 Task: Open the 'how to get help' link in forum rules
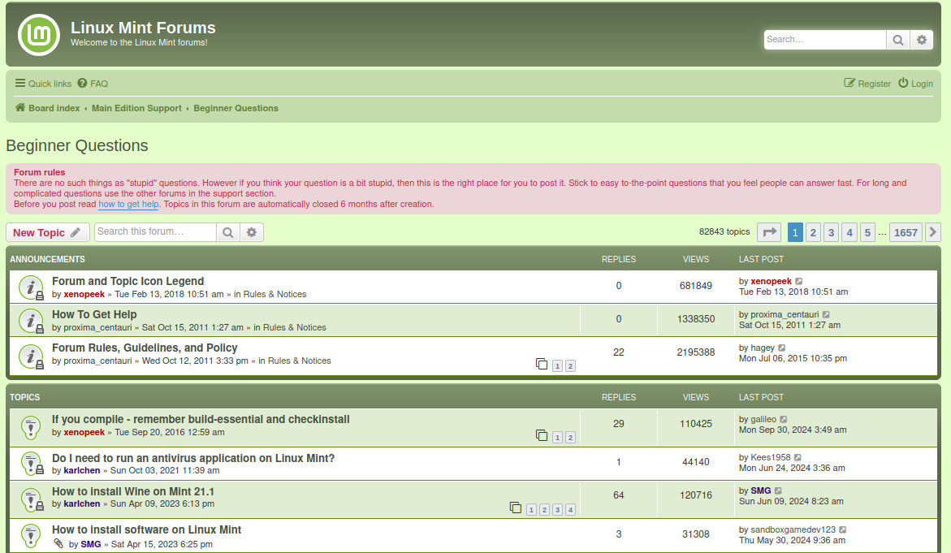pos(128,204)
